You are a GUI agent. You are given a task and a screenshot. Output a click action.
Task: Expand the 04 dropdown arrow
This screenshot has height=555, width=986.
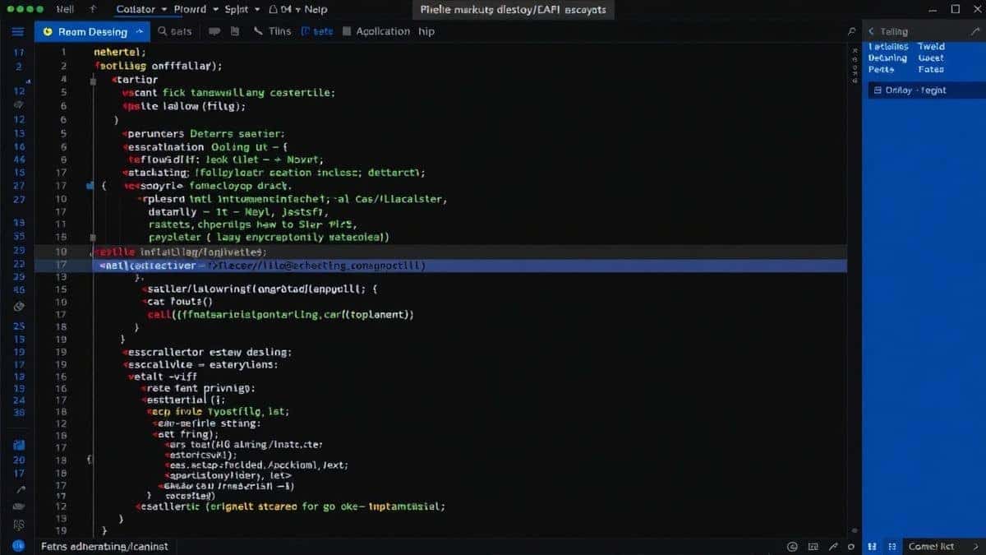[x=297, y=10]
